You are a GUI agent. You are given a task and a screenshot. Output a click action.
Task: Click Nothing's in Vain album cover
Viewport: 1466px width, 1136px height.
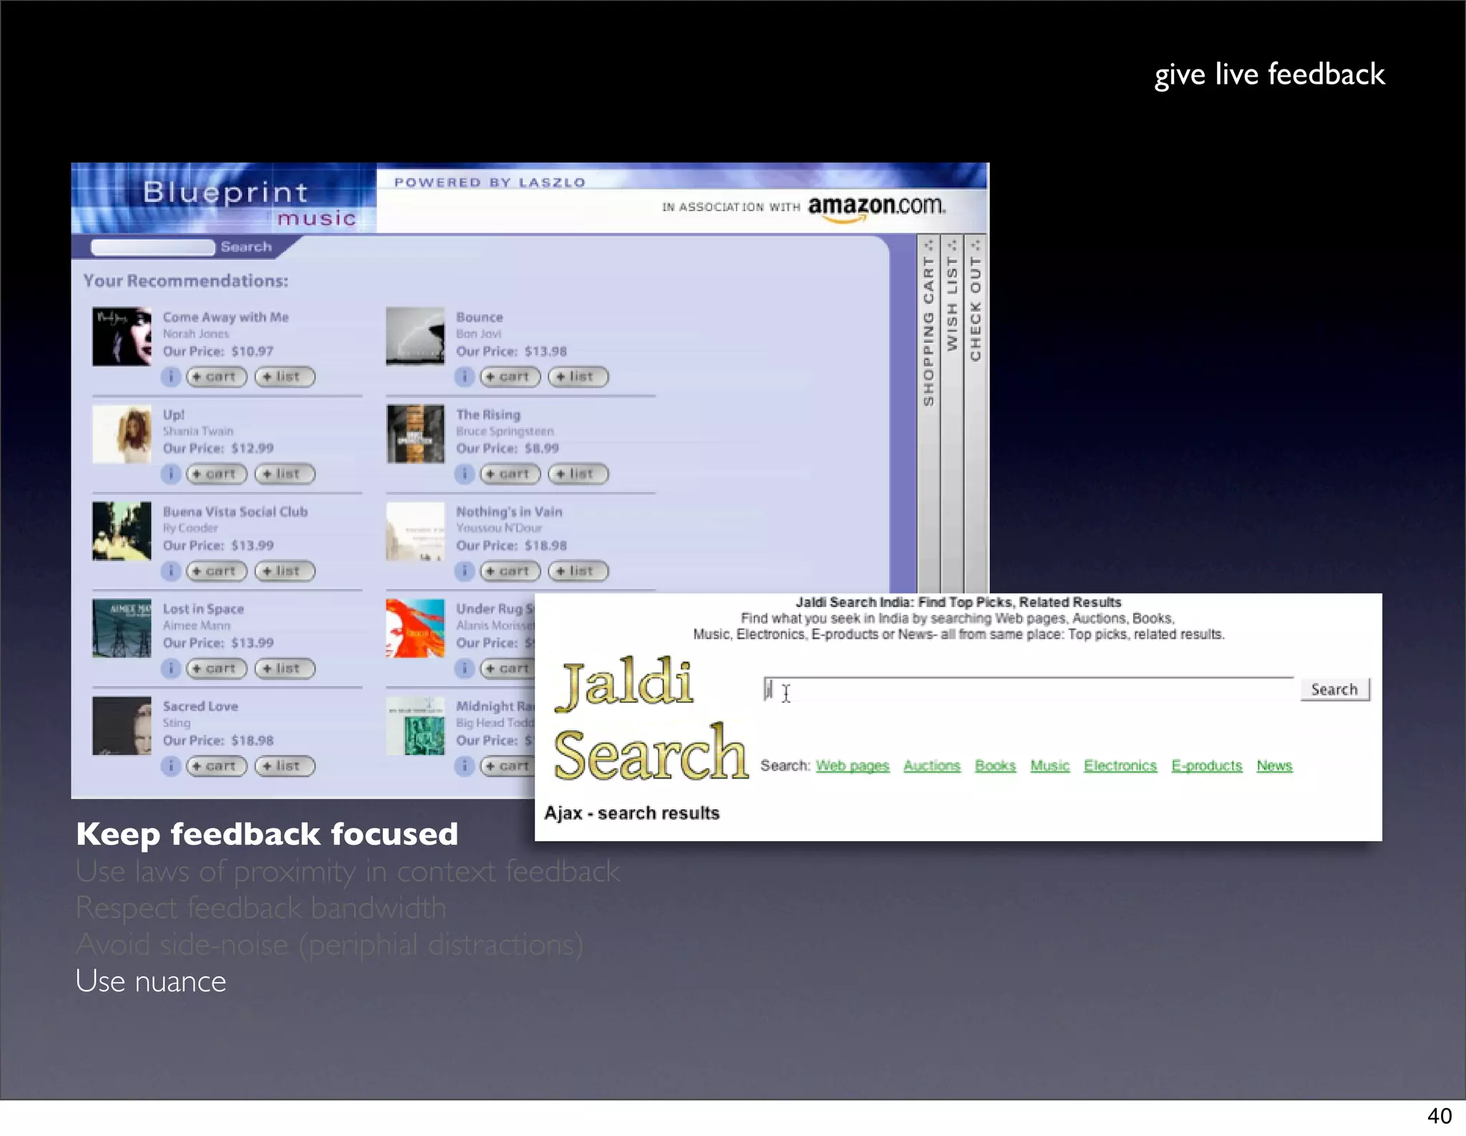(x=415, y=531)
